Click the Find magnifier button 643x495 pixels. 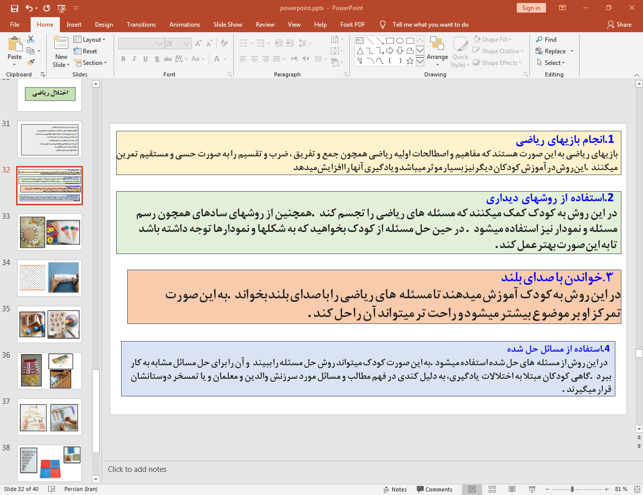click(x=546, y=40)
